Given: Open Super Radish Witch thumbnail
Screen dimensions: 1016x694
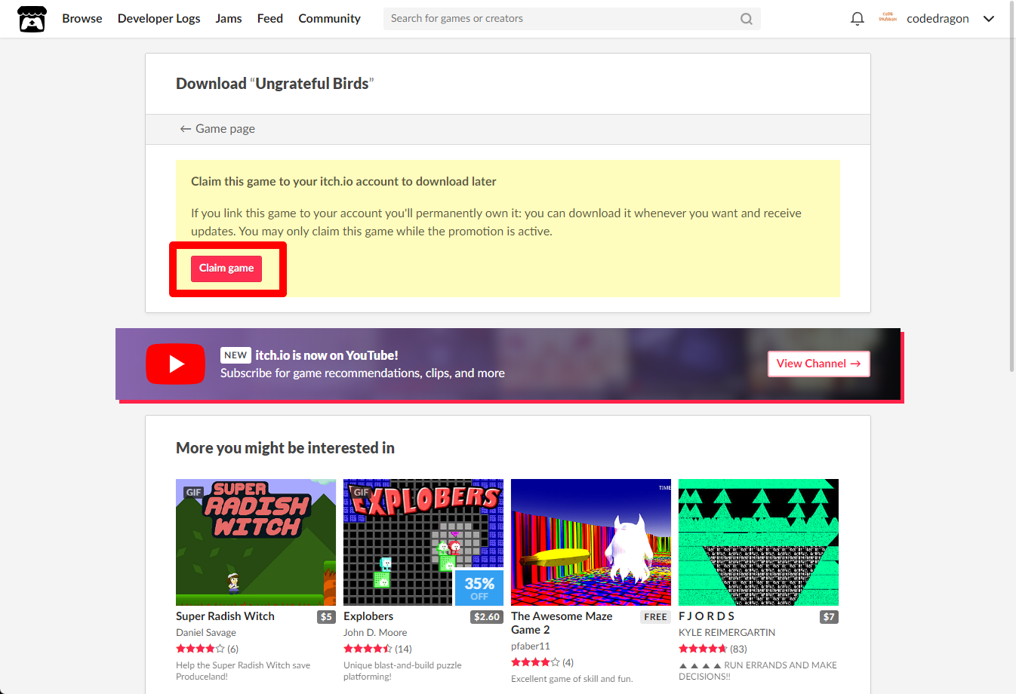Looking at the screenshot, I should [256, 542].
